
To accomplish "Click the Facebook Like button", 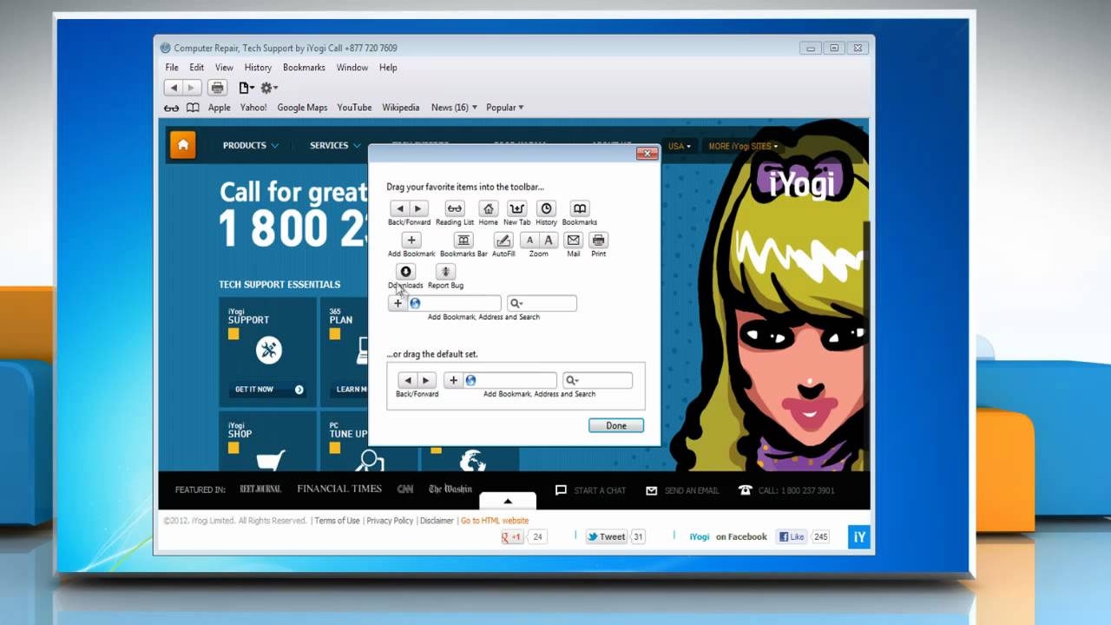I will (x=792, y=536).
